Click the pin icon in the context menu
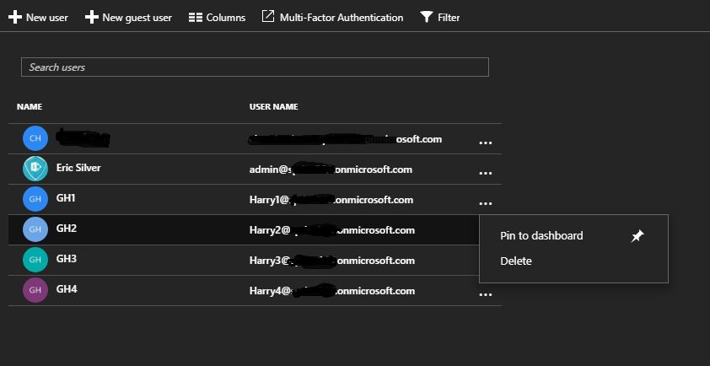The height and width of the screenshot is (366, 710). [x=637, y=235]
